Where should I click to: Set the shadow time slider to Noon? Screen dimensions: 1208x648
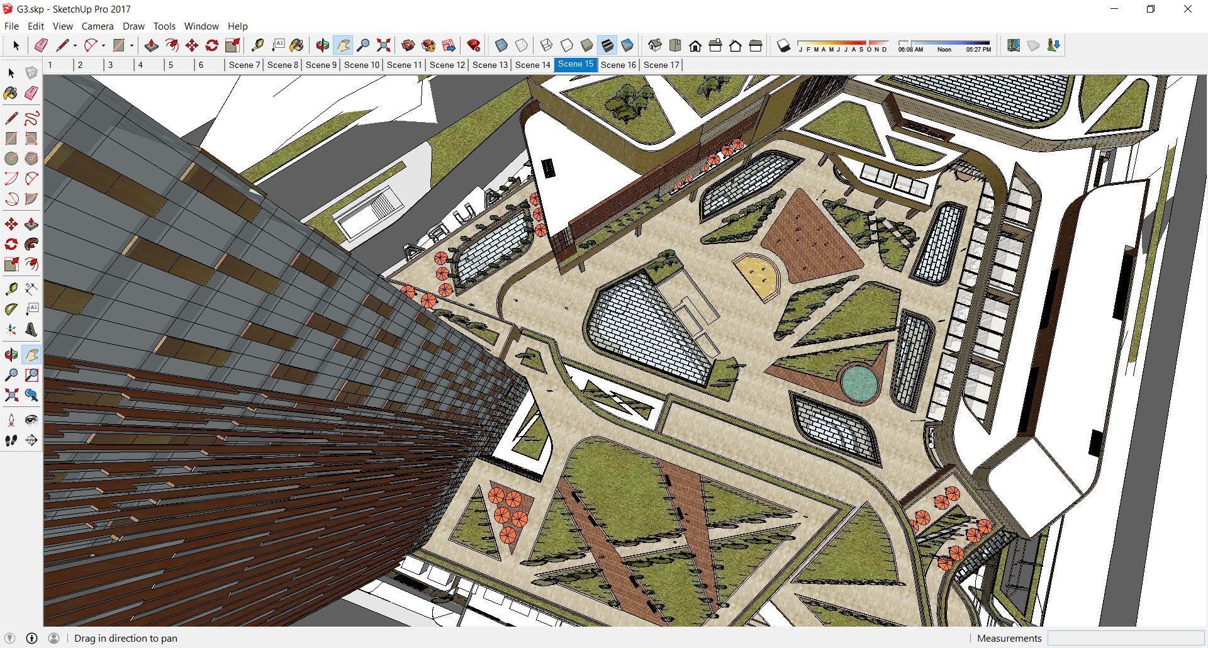944,42
